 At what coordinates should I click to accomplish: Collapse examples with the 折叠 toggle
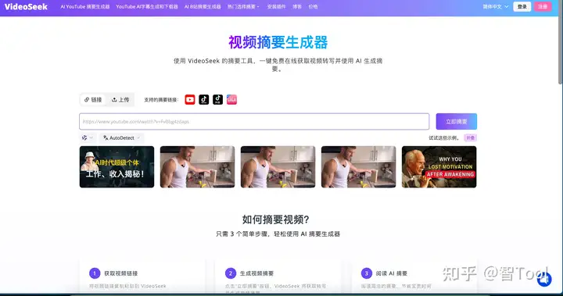coord(471,137)
